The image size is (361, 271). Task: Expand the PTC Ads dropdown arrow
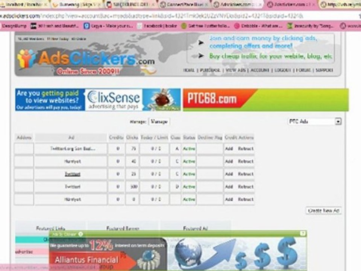[338, 122]
